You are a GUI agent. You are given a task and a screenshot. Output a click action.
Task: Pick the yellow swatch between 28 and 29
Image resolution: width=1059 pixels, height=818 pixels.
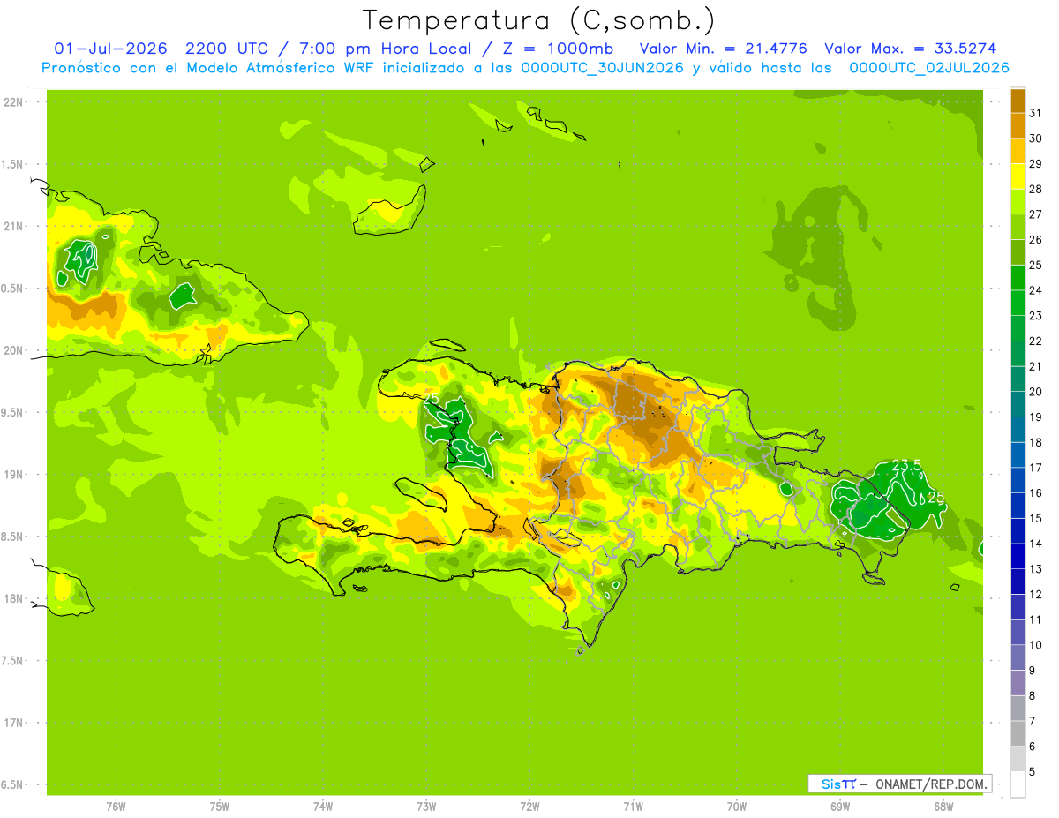tap(1018, 176)
